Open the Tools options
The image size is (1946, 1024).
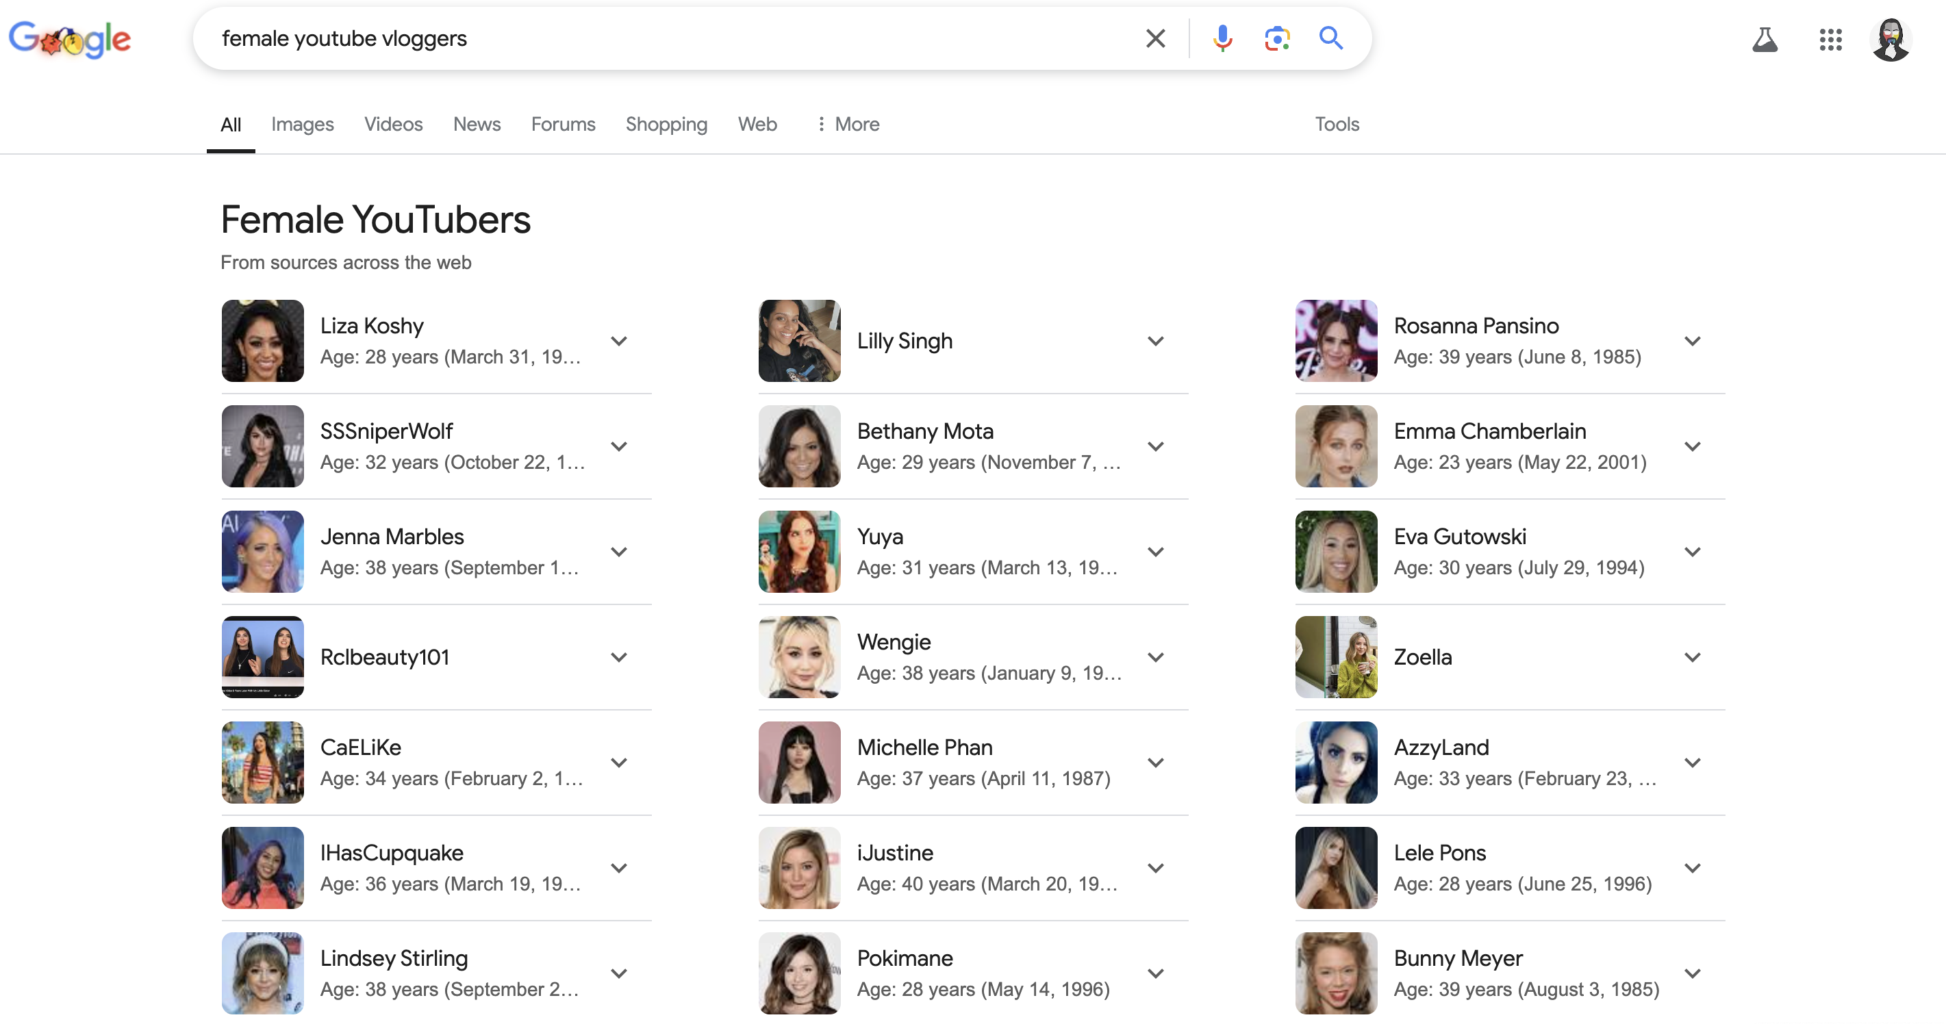pyautogui.click(x=1337, y=124)
